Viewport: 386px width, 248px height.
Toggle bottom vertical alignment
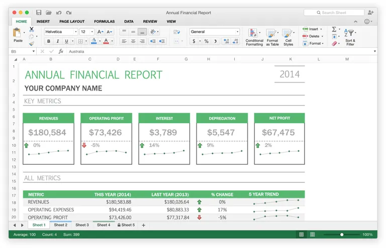tap(142, 32)
